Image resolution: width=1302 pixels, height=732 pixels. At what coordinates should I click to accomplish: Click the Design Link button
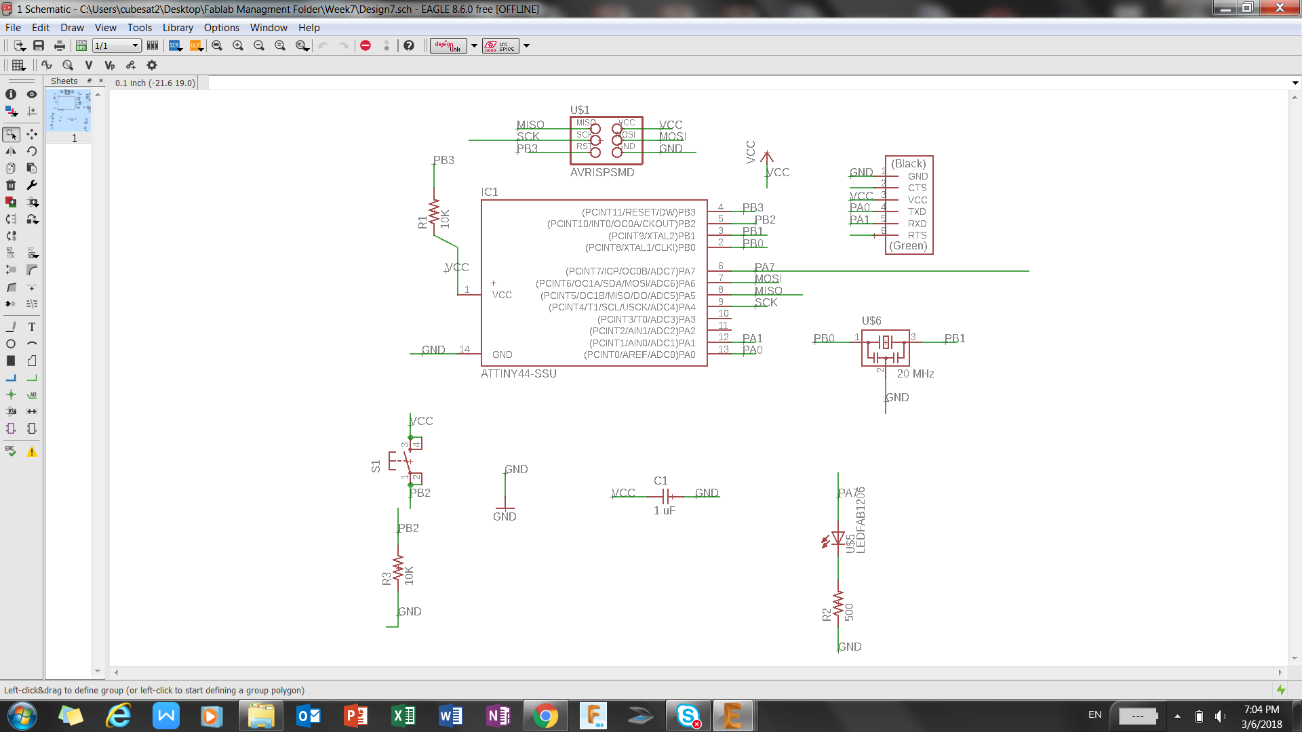(x=448, y=45)
